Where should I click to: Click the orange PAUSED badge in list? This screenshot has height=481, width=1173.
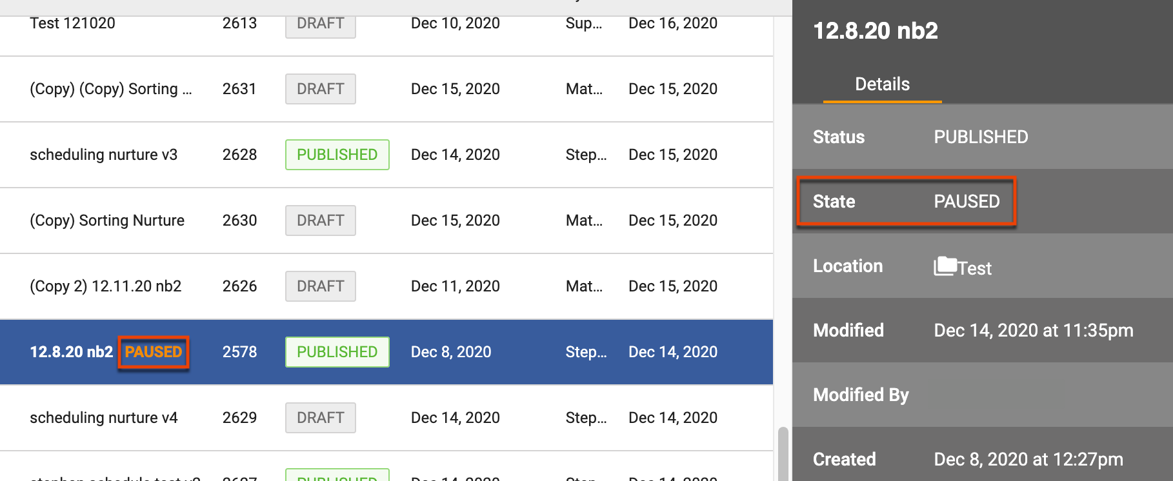click(x=154, y=352)
